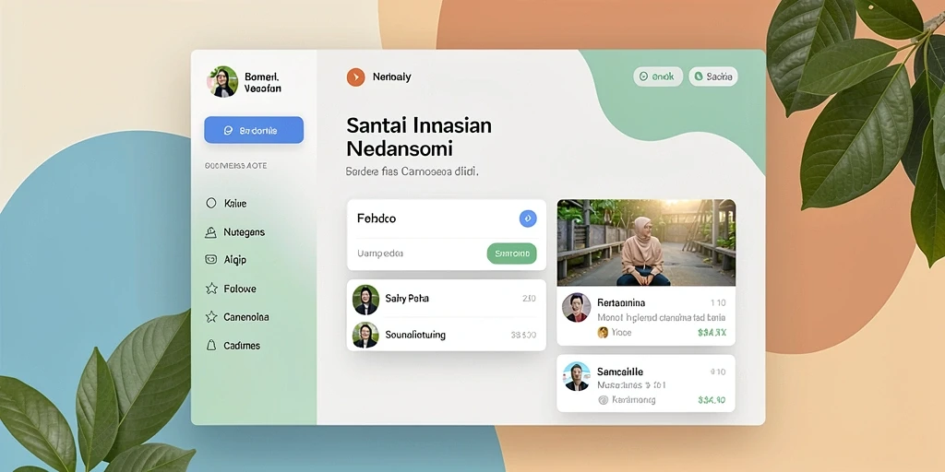Viewport: 945px width, 472px height.
Task: Click the Uamp edea input field
Action: 416,254
